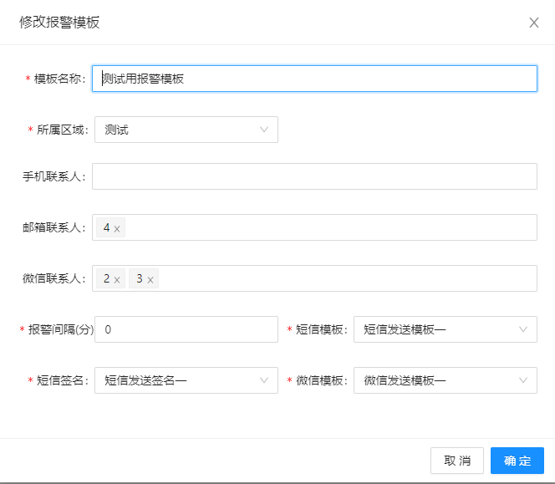
Task: Click the 邮箱联系人 selection field
Action: (x=314, y=227)
